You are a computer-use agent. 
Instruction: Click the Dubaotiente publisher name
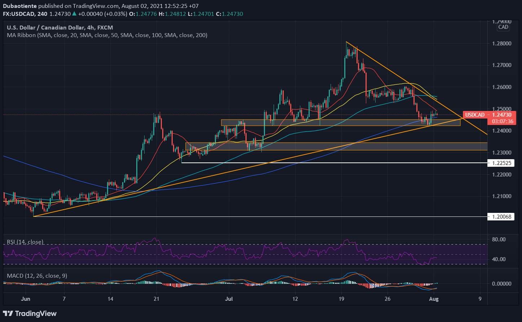(19, 6)
